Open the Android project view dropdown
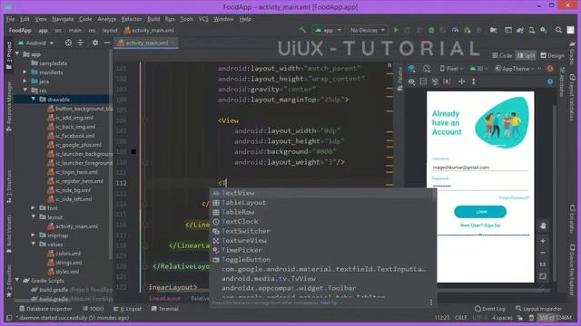This screenshot has height=326, width=581. pyautogui.click(x=35, y=43)
